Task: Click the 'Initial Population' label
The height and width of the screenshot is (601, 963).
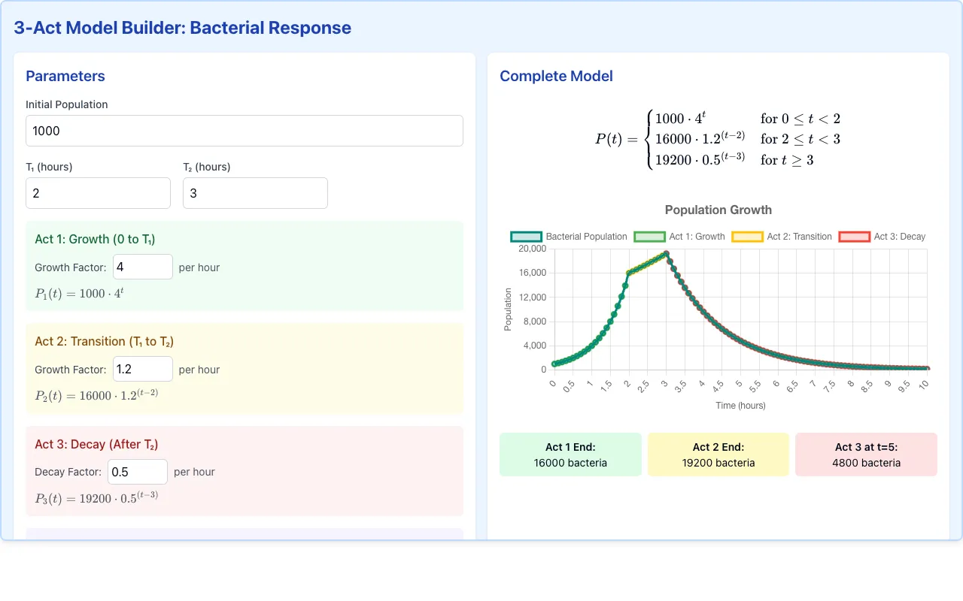Action: [x=67, y=104]
